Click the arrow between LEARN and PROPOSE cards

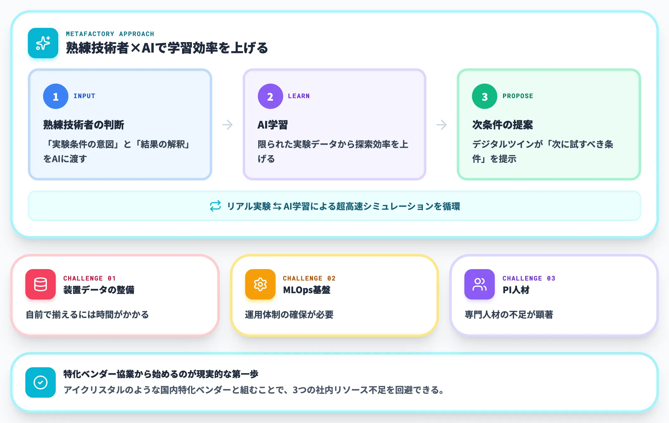point(442,125)
